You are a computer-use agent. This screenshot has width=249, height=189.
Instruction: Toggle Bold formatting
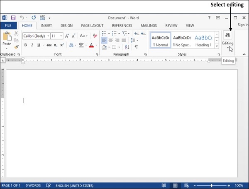tap(26, 45)
